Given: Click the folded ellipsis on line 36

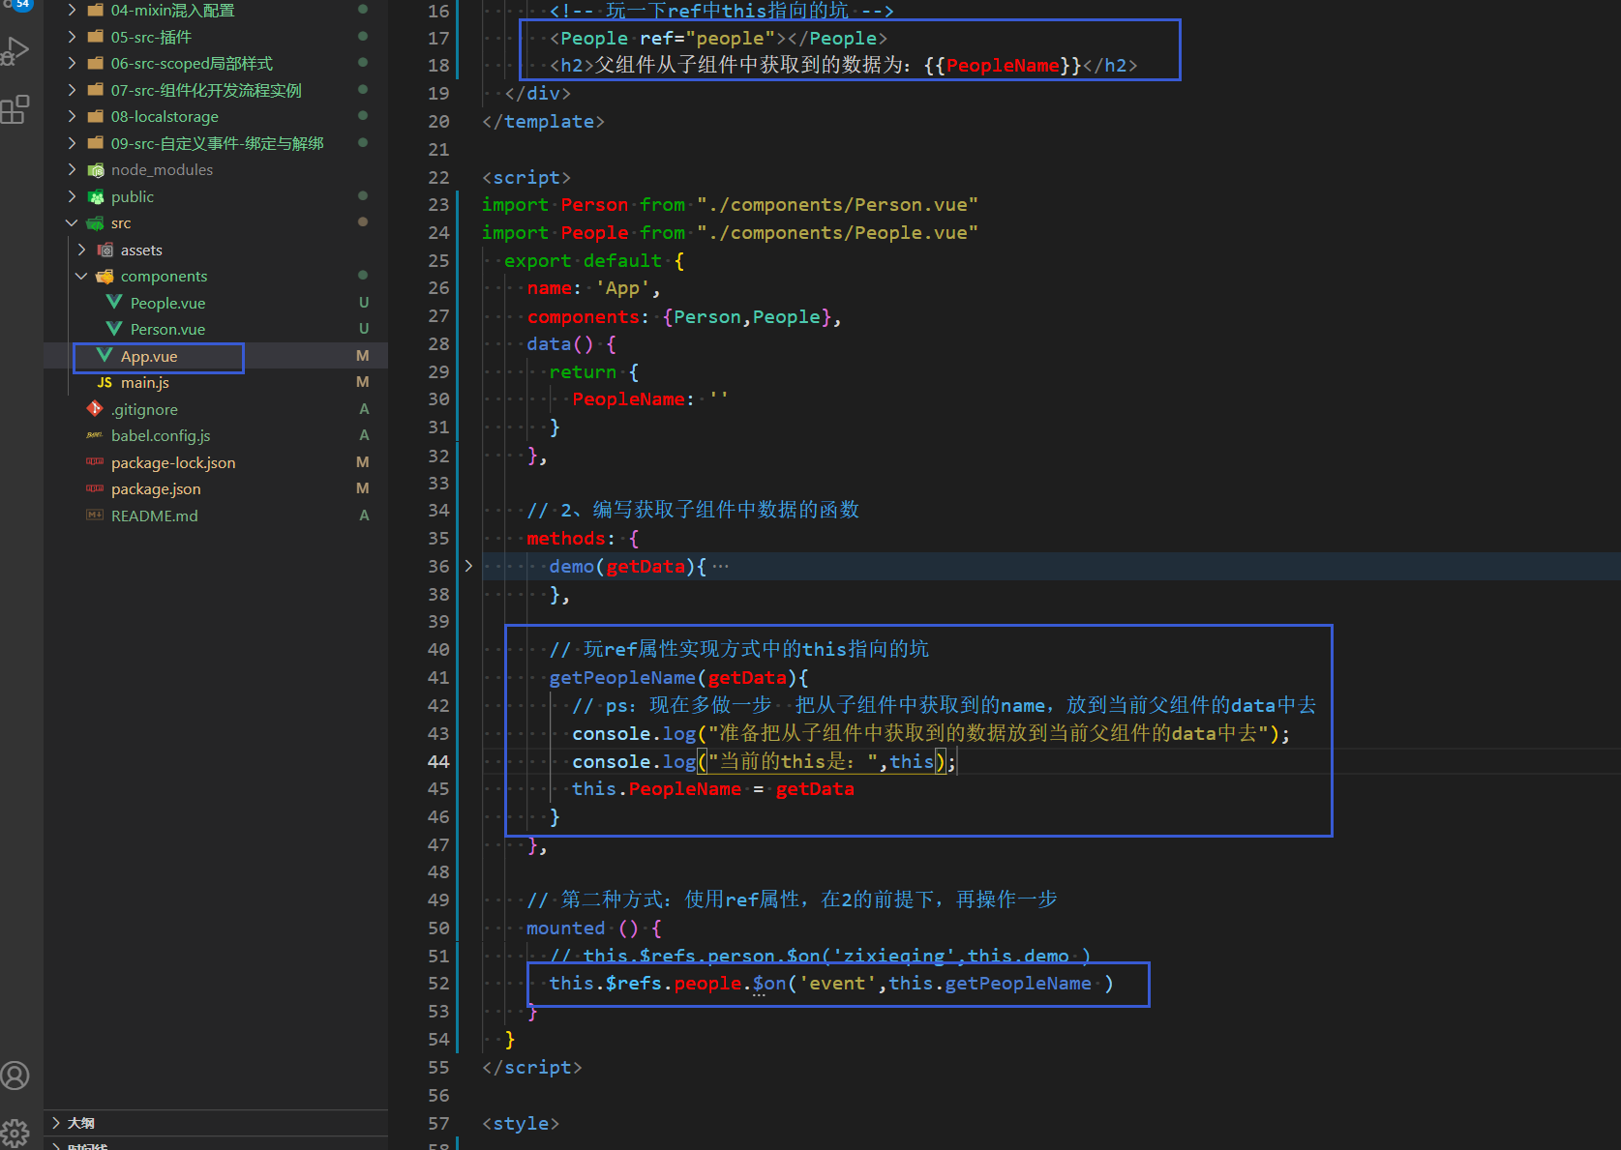Looking at the screenshot, I should [720, 567].
